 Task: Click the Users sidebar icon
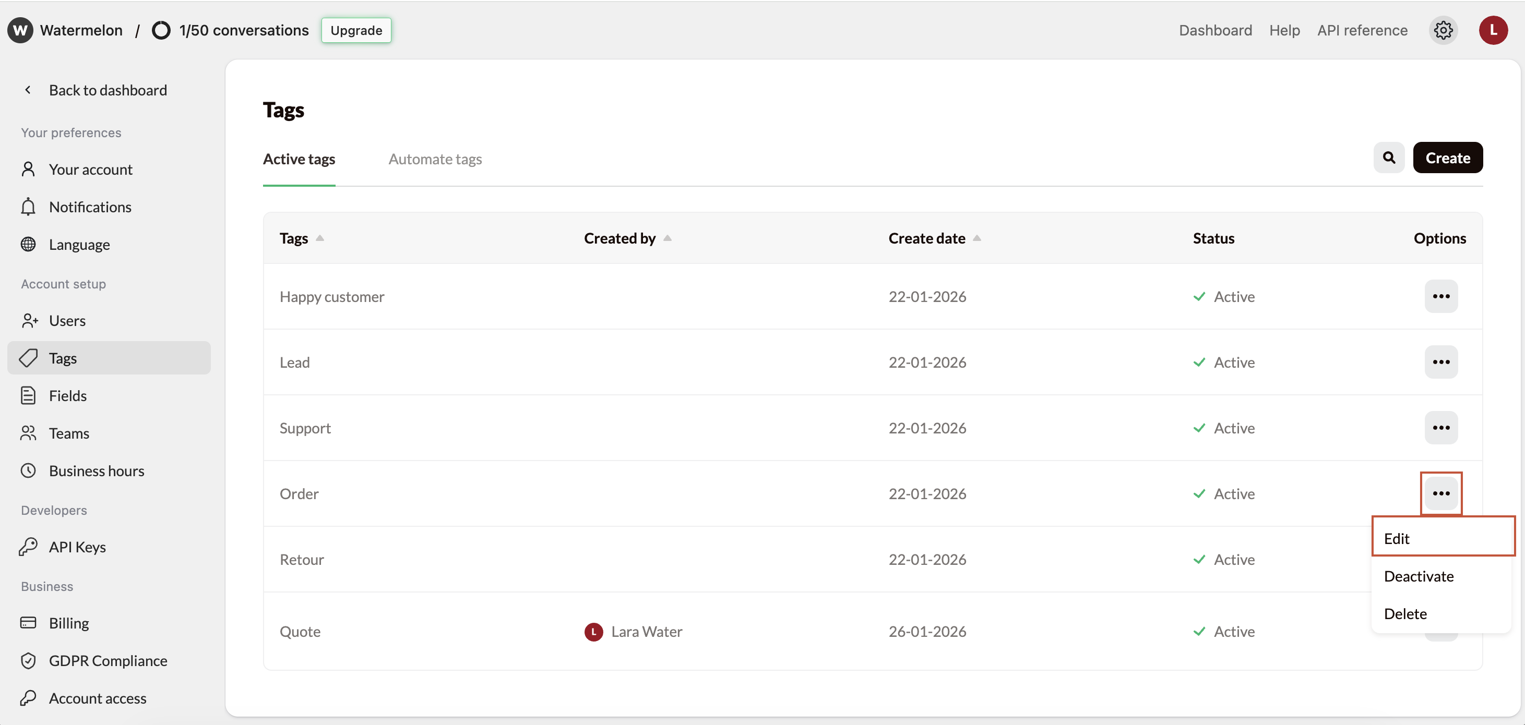point(28,321)
